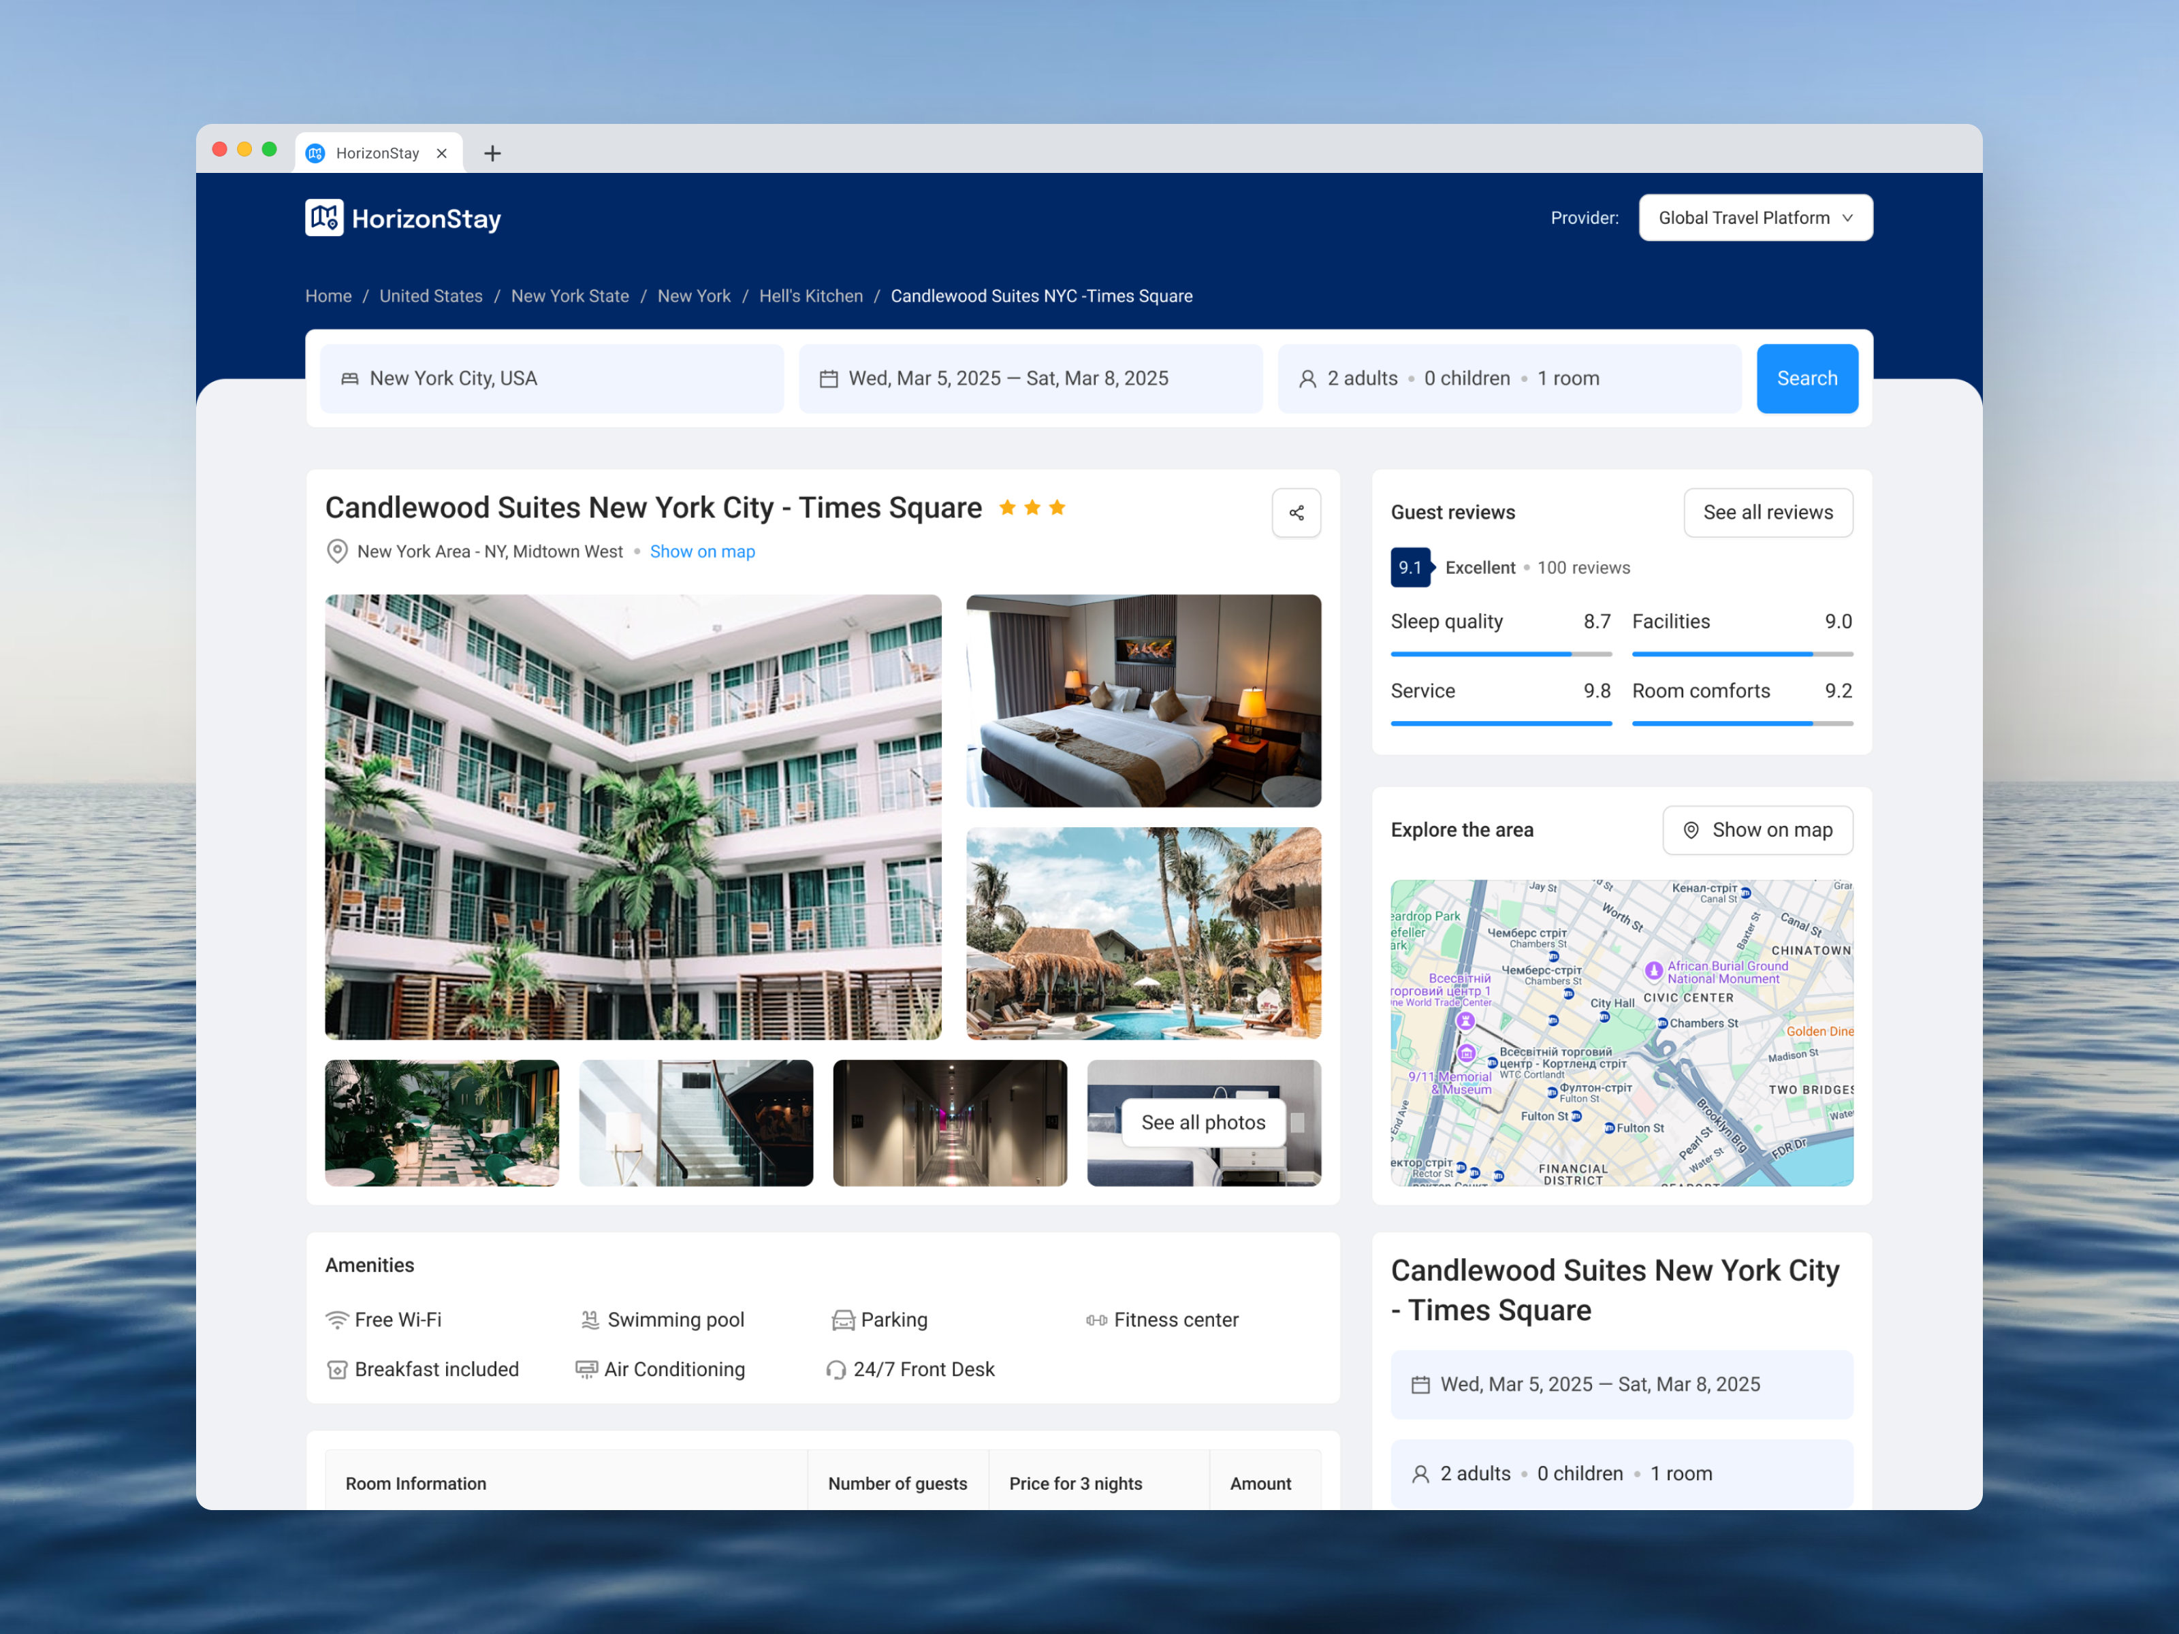Click the bed icon in destination field
Viewport: 2179px width, 1634px height.
click(x=350, y=379)
